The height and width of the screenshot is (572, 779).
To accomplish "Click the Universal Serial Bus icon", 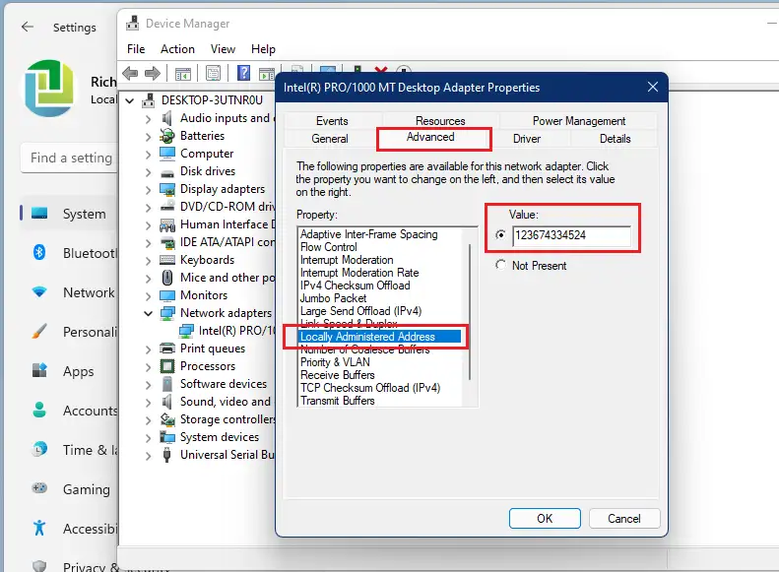I will [x=167, y=455].
